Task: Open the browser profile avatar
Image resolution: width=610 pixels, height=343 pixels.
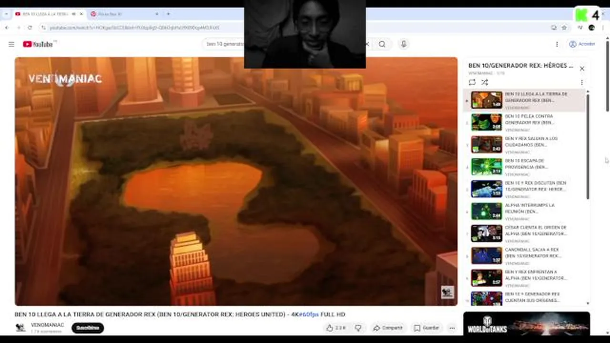Action: (x=591, y=28)
